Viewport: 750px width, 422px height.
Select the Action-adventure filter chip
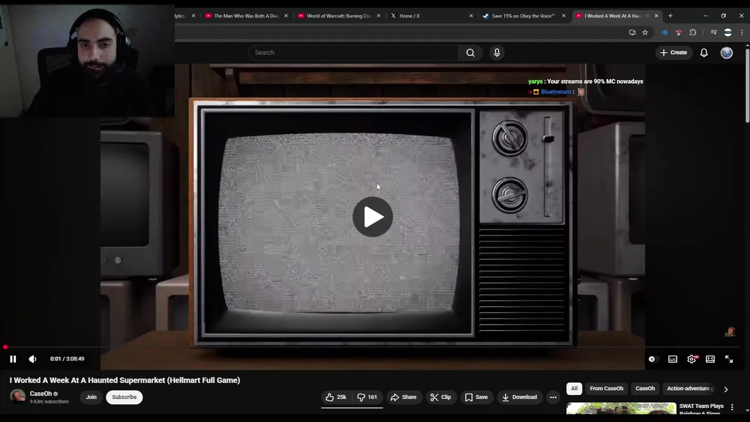click(x=688, y=389)
